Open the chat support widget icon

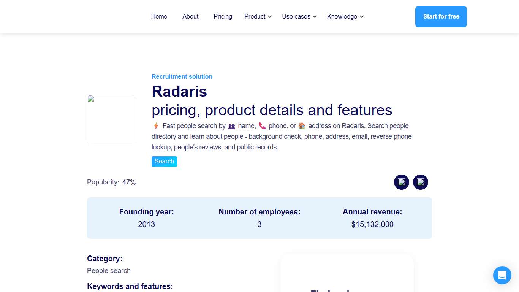click(x=502, y=275)
